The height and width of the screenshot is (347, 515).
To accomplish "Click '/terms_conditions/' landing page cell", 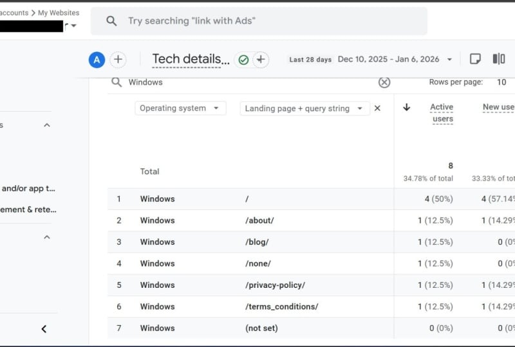I will click(281, 307).
